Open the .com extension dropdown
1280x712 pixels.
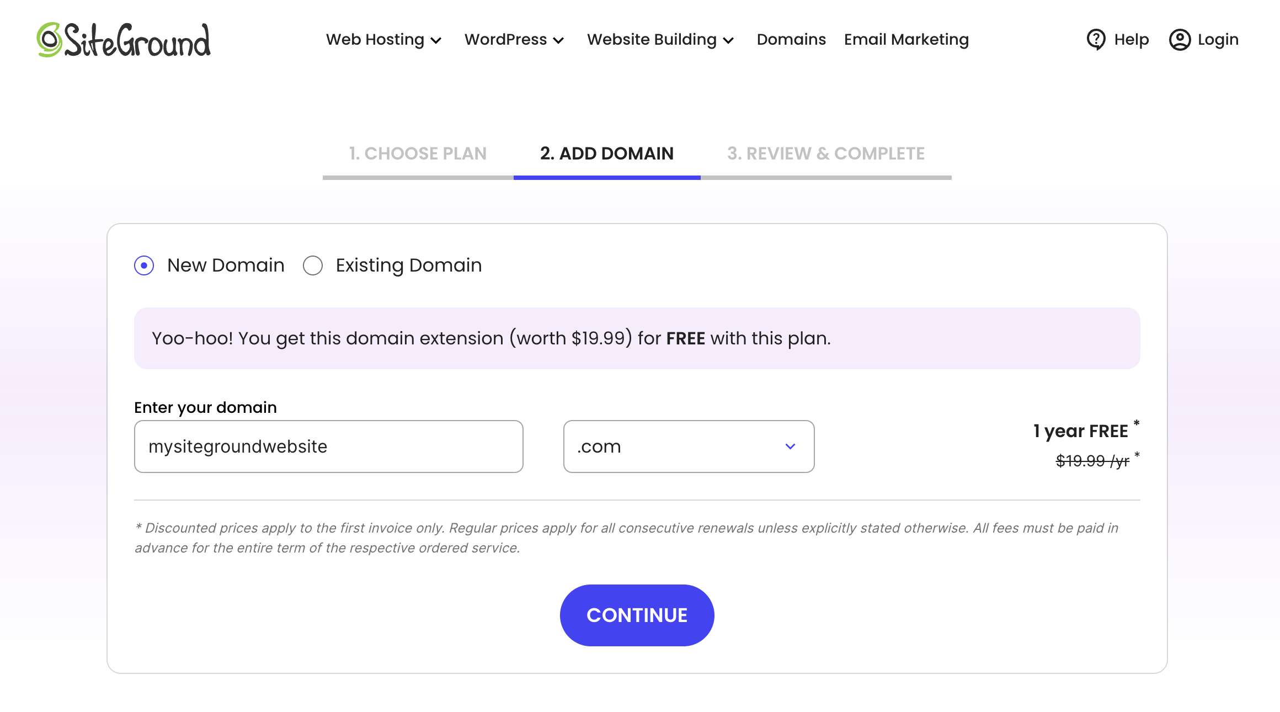pyautogui.click(x=688, y=447)
